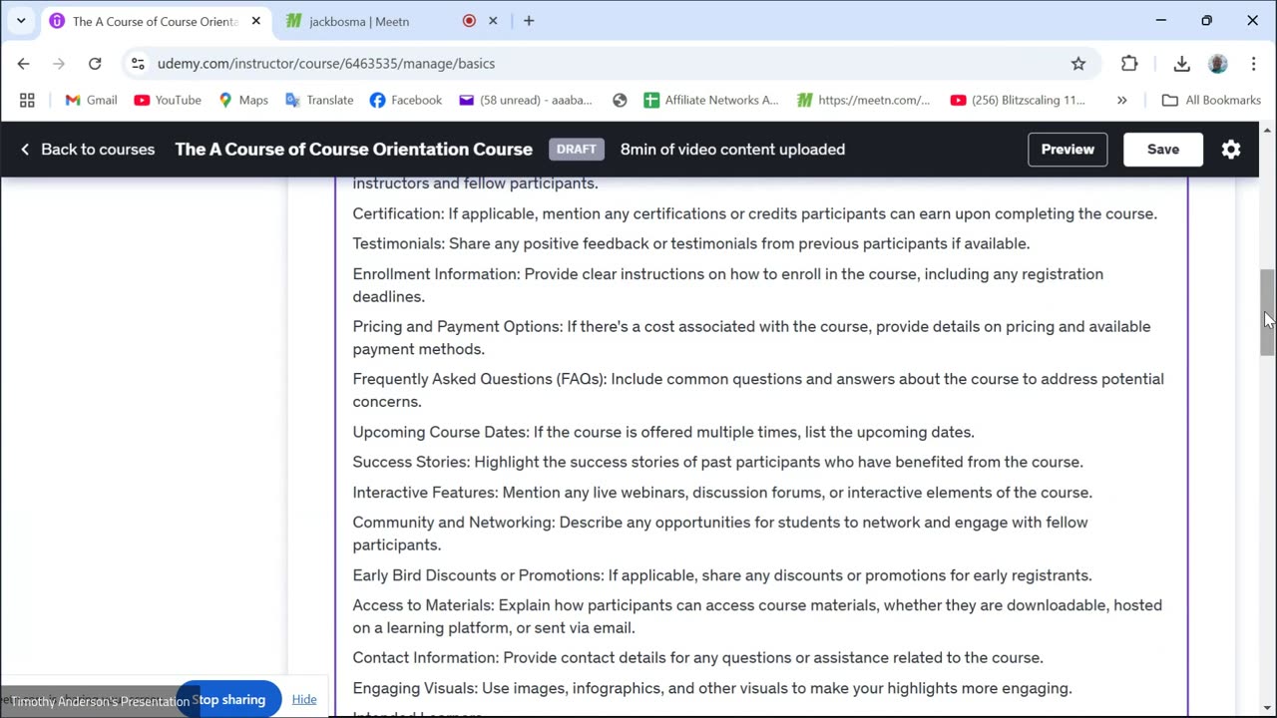Viewport: 1277px width, 718px height.
Task: Click the course title in header bar
Action: coord(353,150)
